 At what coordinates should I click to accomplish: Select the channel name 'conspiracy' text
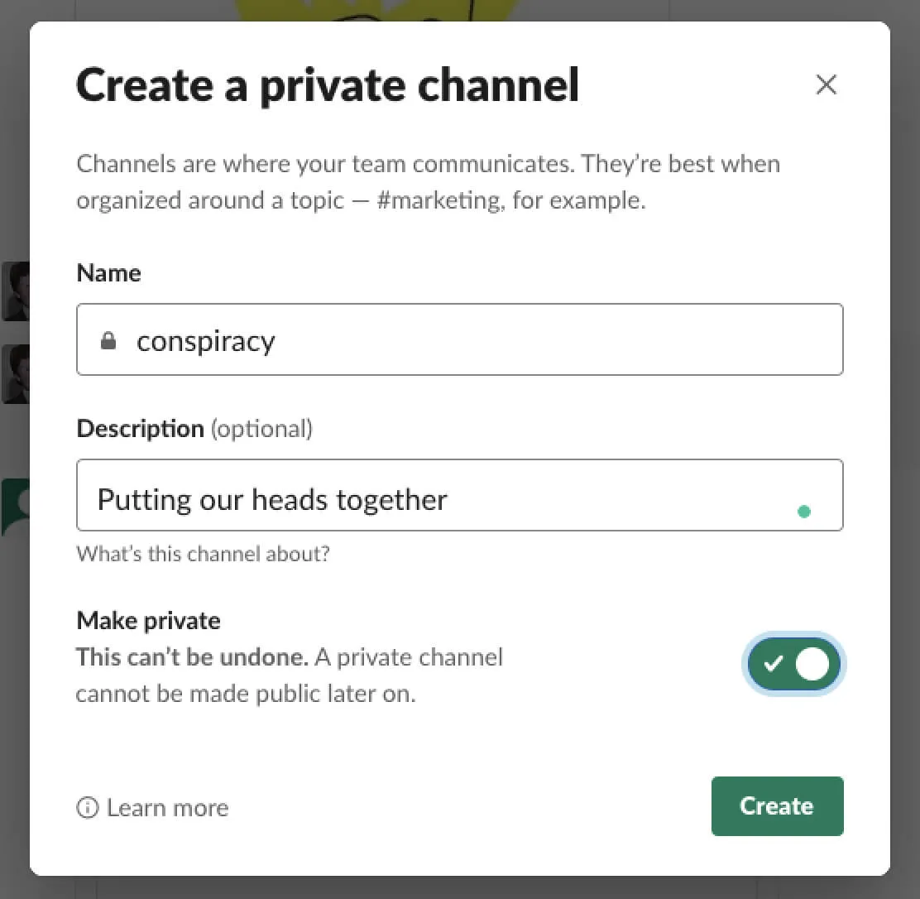tap(206, 339)
